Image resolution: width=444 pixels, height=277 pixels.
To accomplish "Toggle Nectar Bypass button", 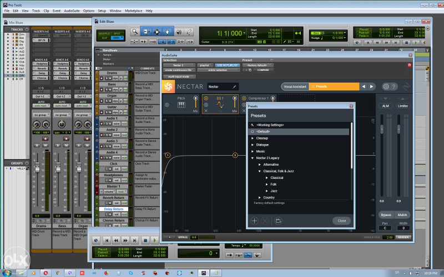I will pos(386,215).
